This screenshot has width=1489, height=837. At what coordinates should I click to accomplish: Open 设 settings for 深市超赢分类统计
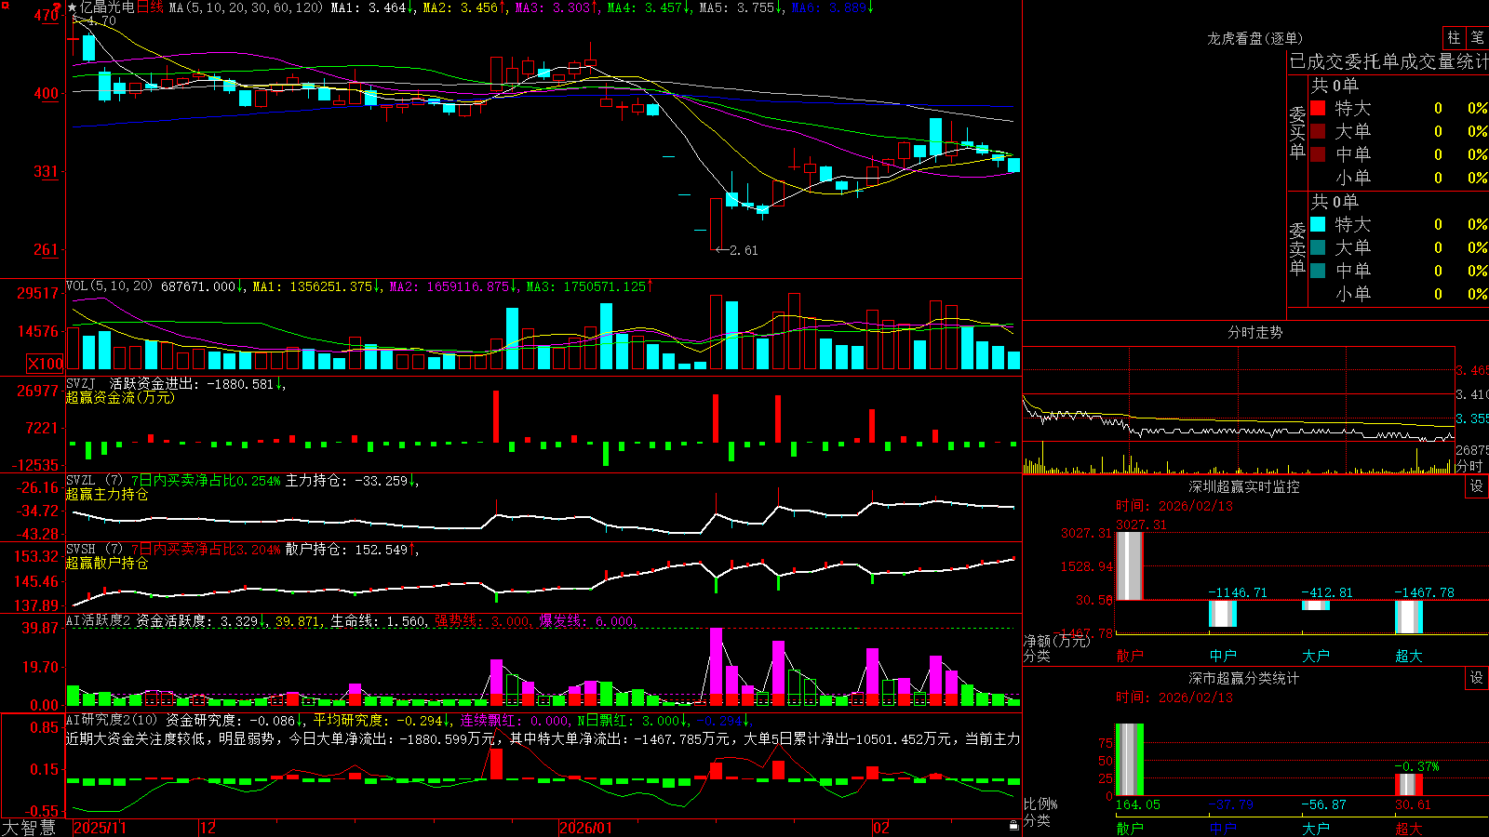(x=1477, y=678)
